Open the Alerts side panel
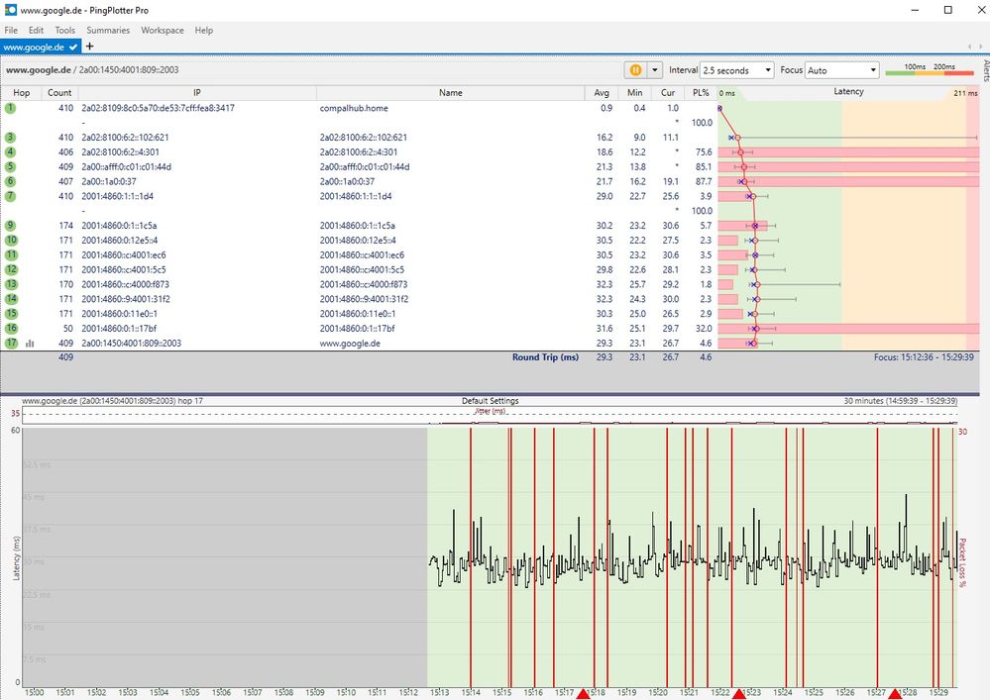Screen dimensions: 990x700 tap(984, 69)
